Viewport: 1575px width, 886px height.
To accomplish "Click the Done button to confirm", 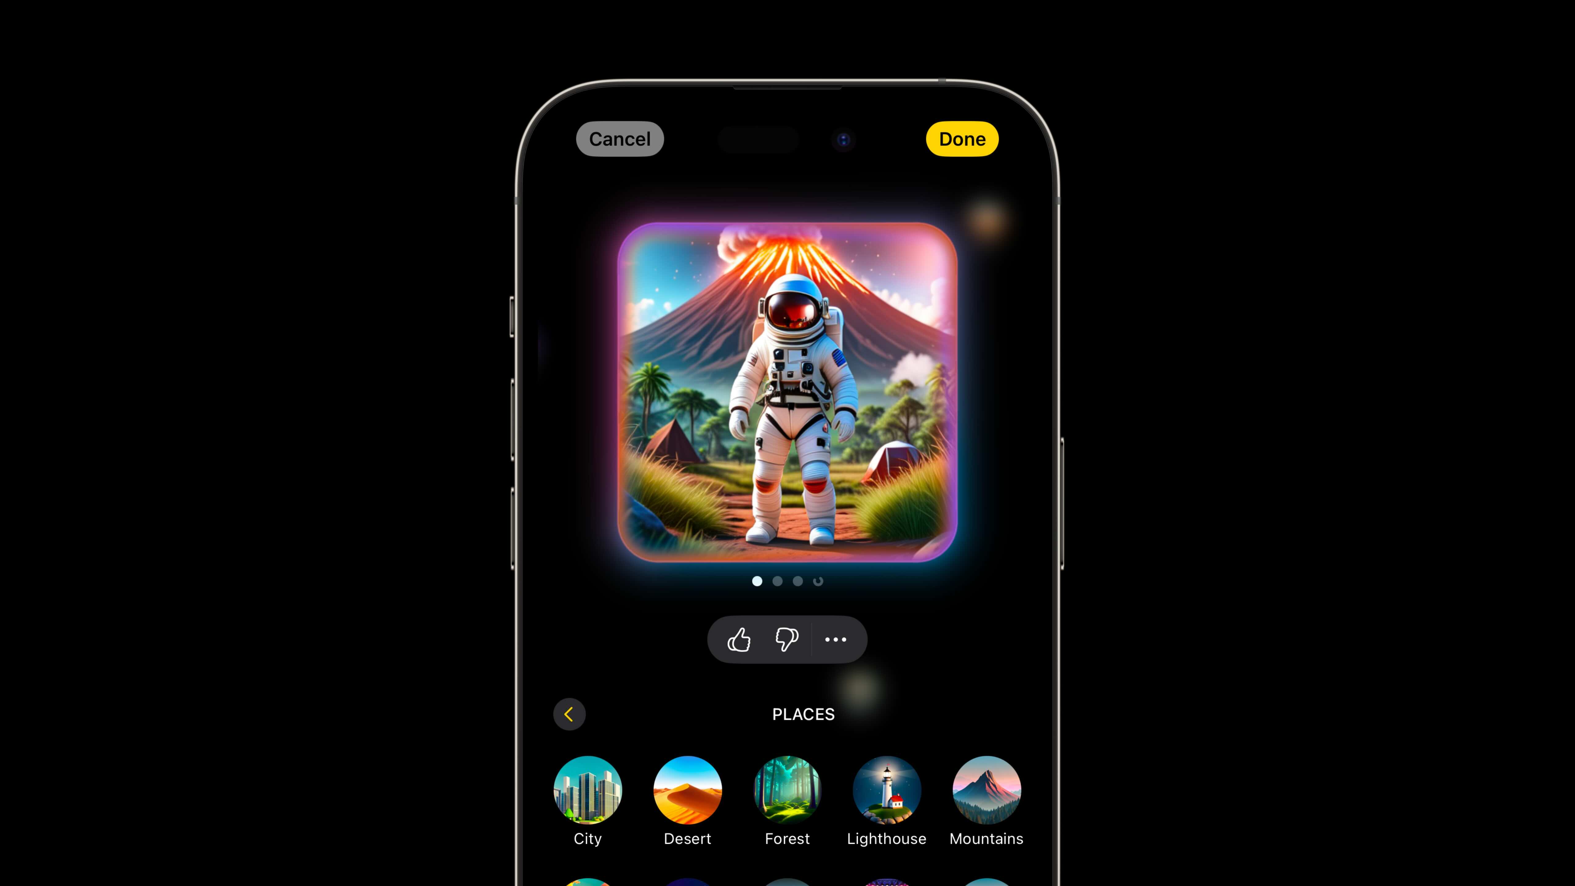I will point(962,138).
